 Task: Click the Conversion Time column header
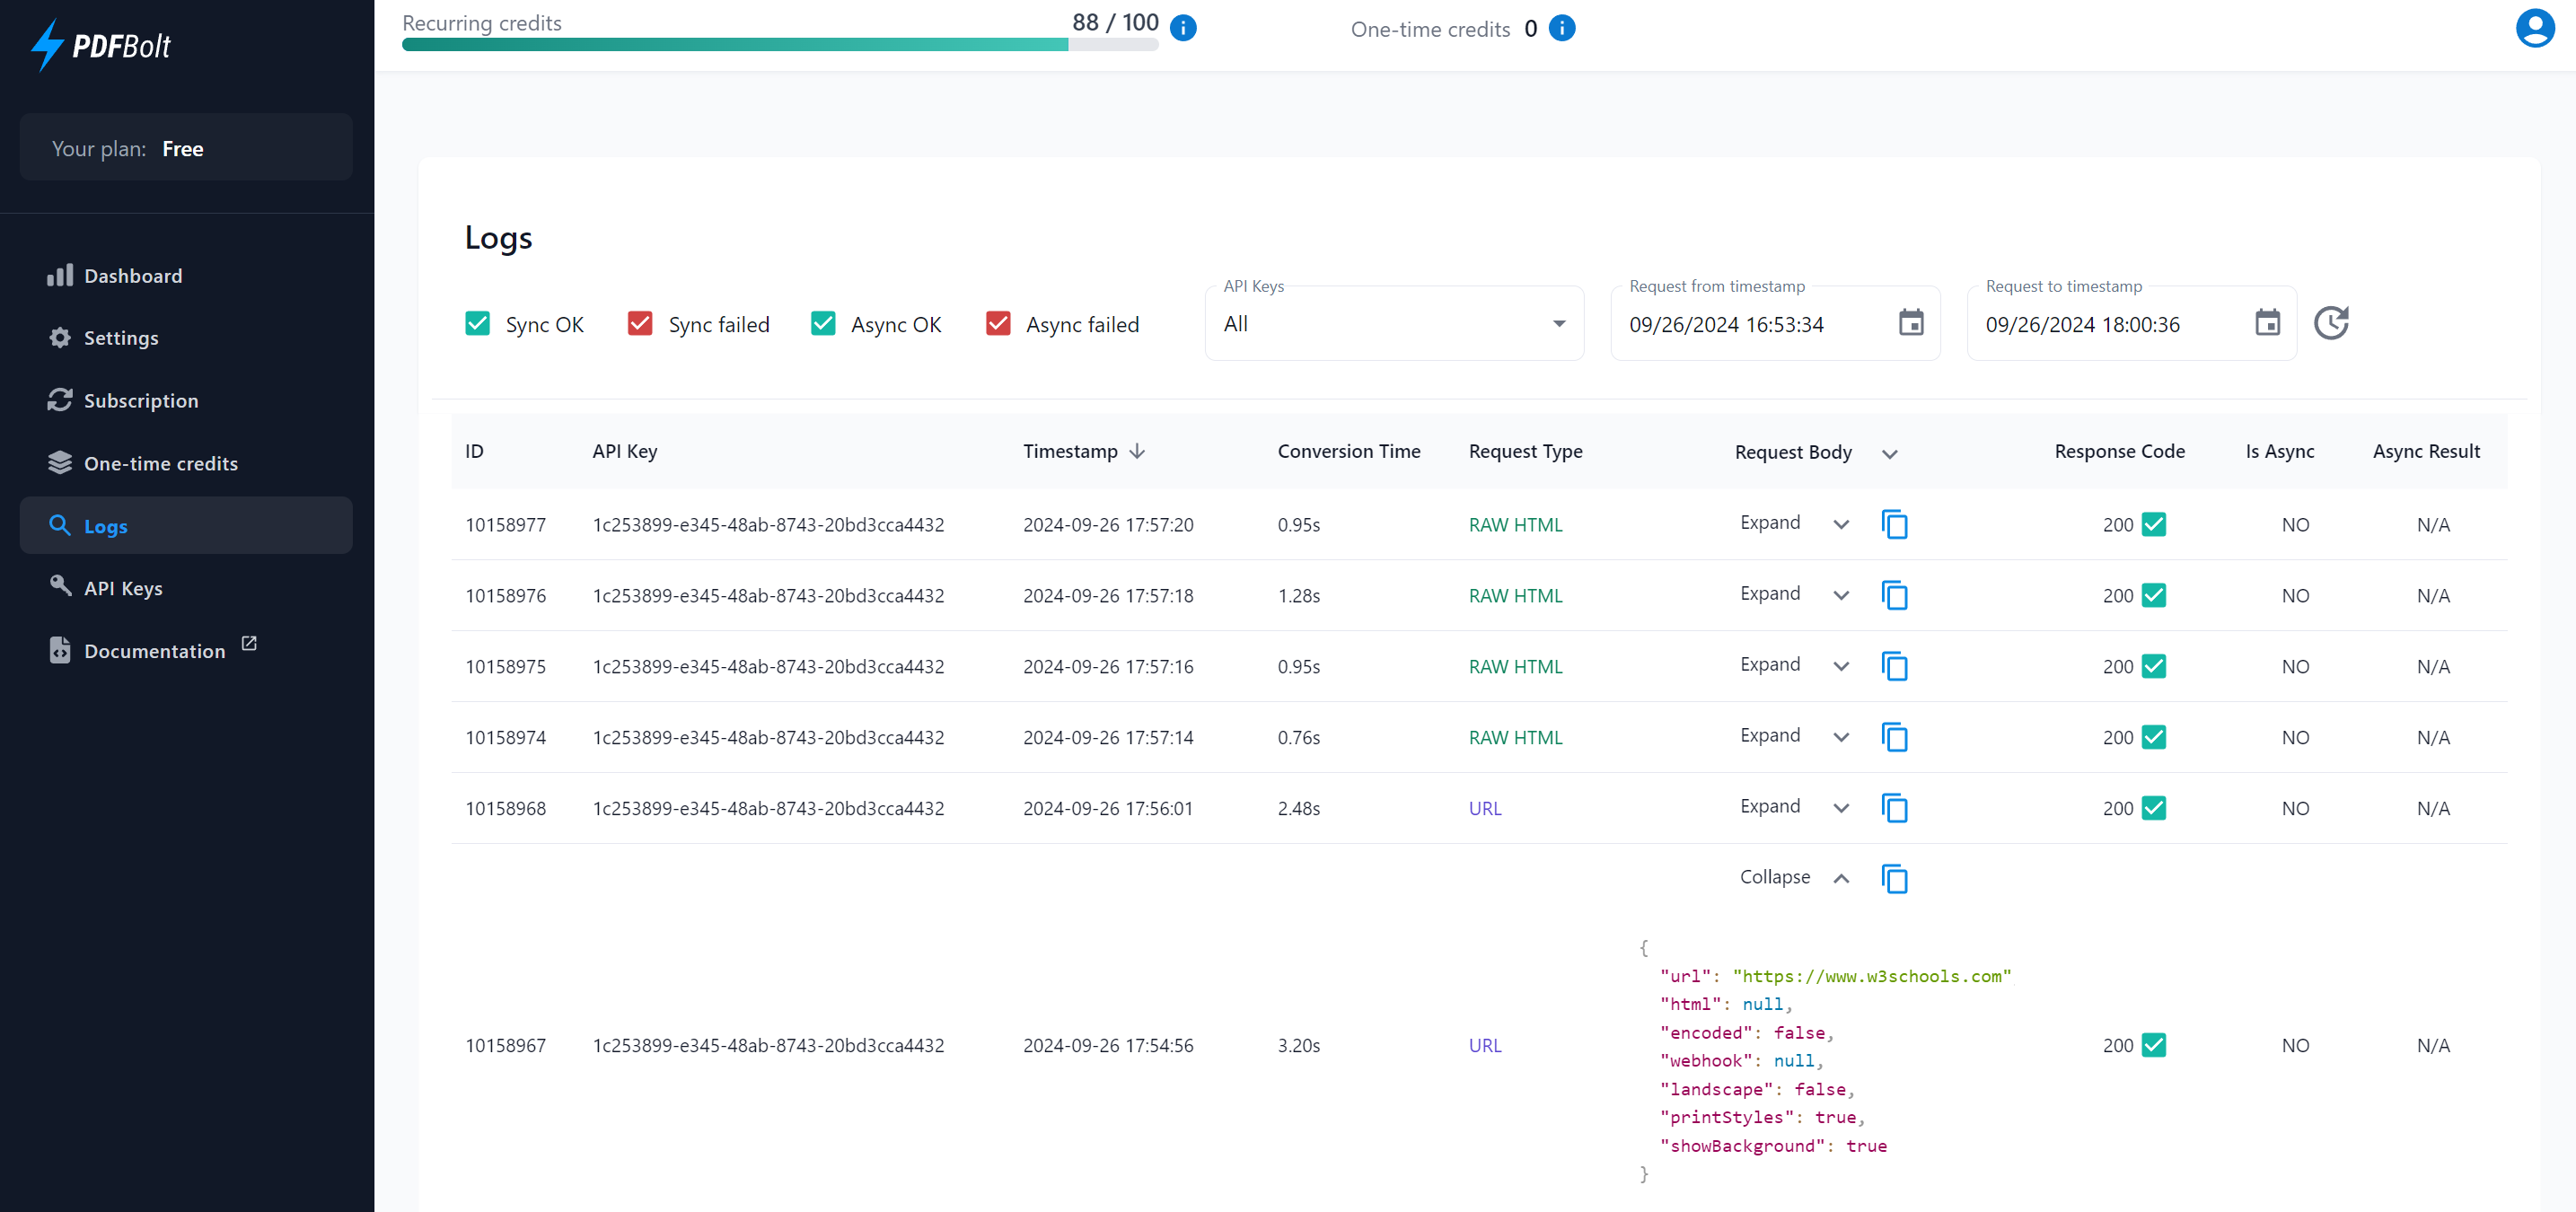point(1348,451)
